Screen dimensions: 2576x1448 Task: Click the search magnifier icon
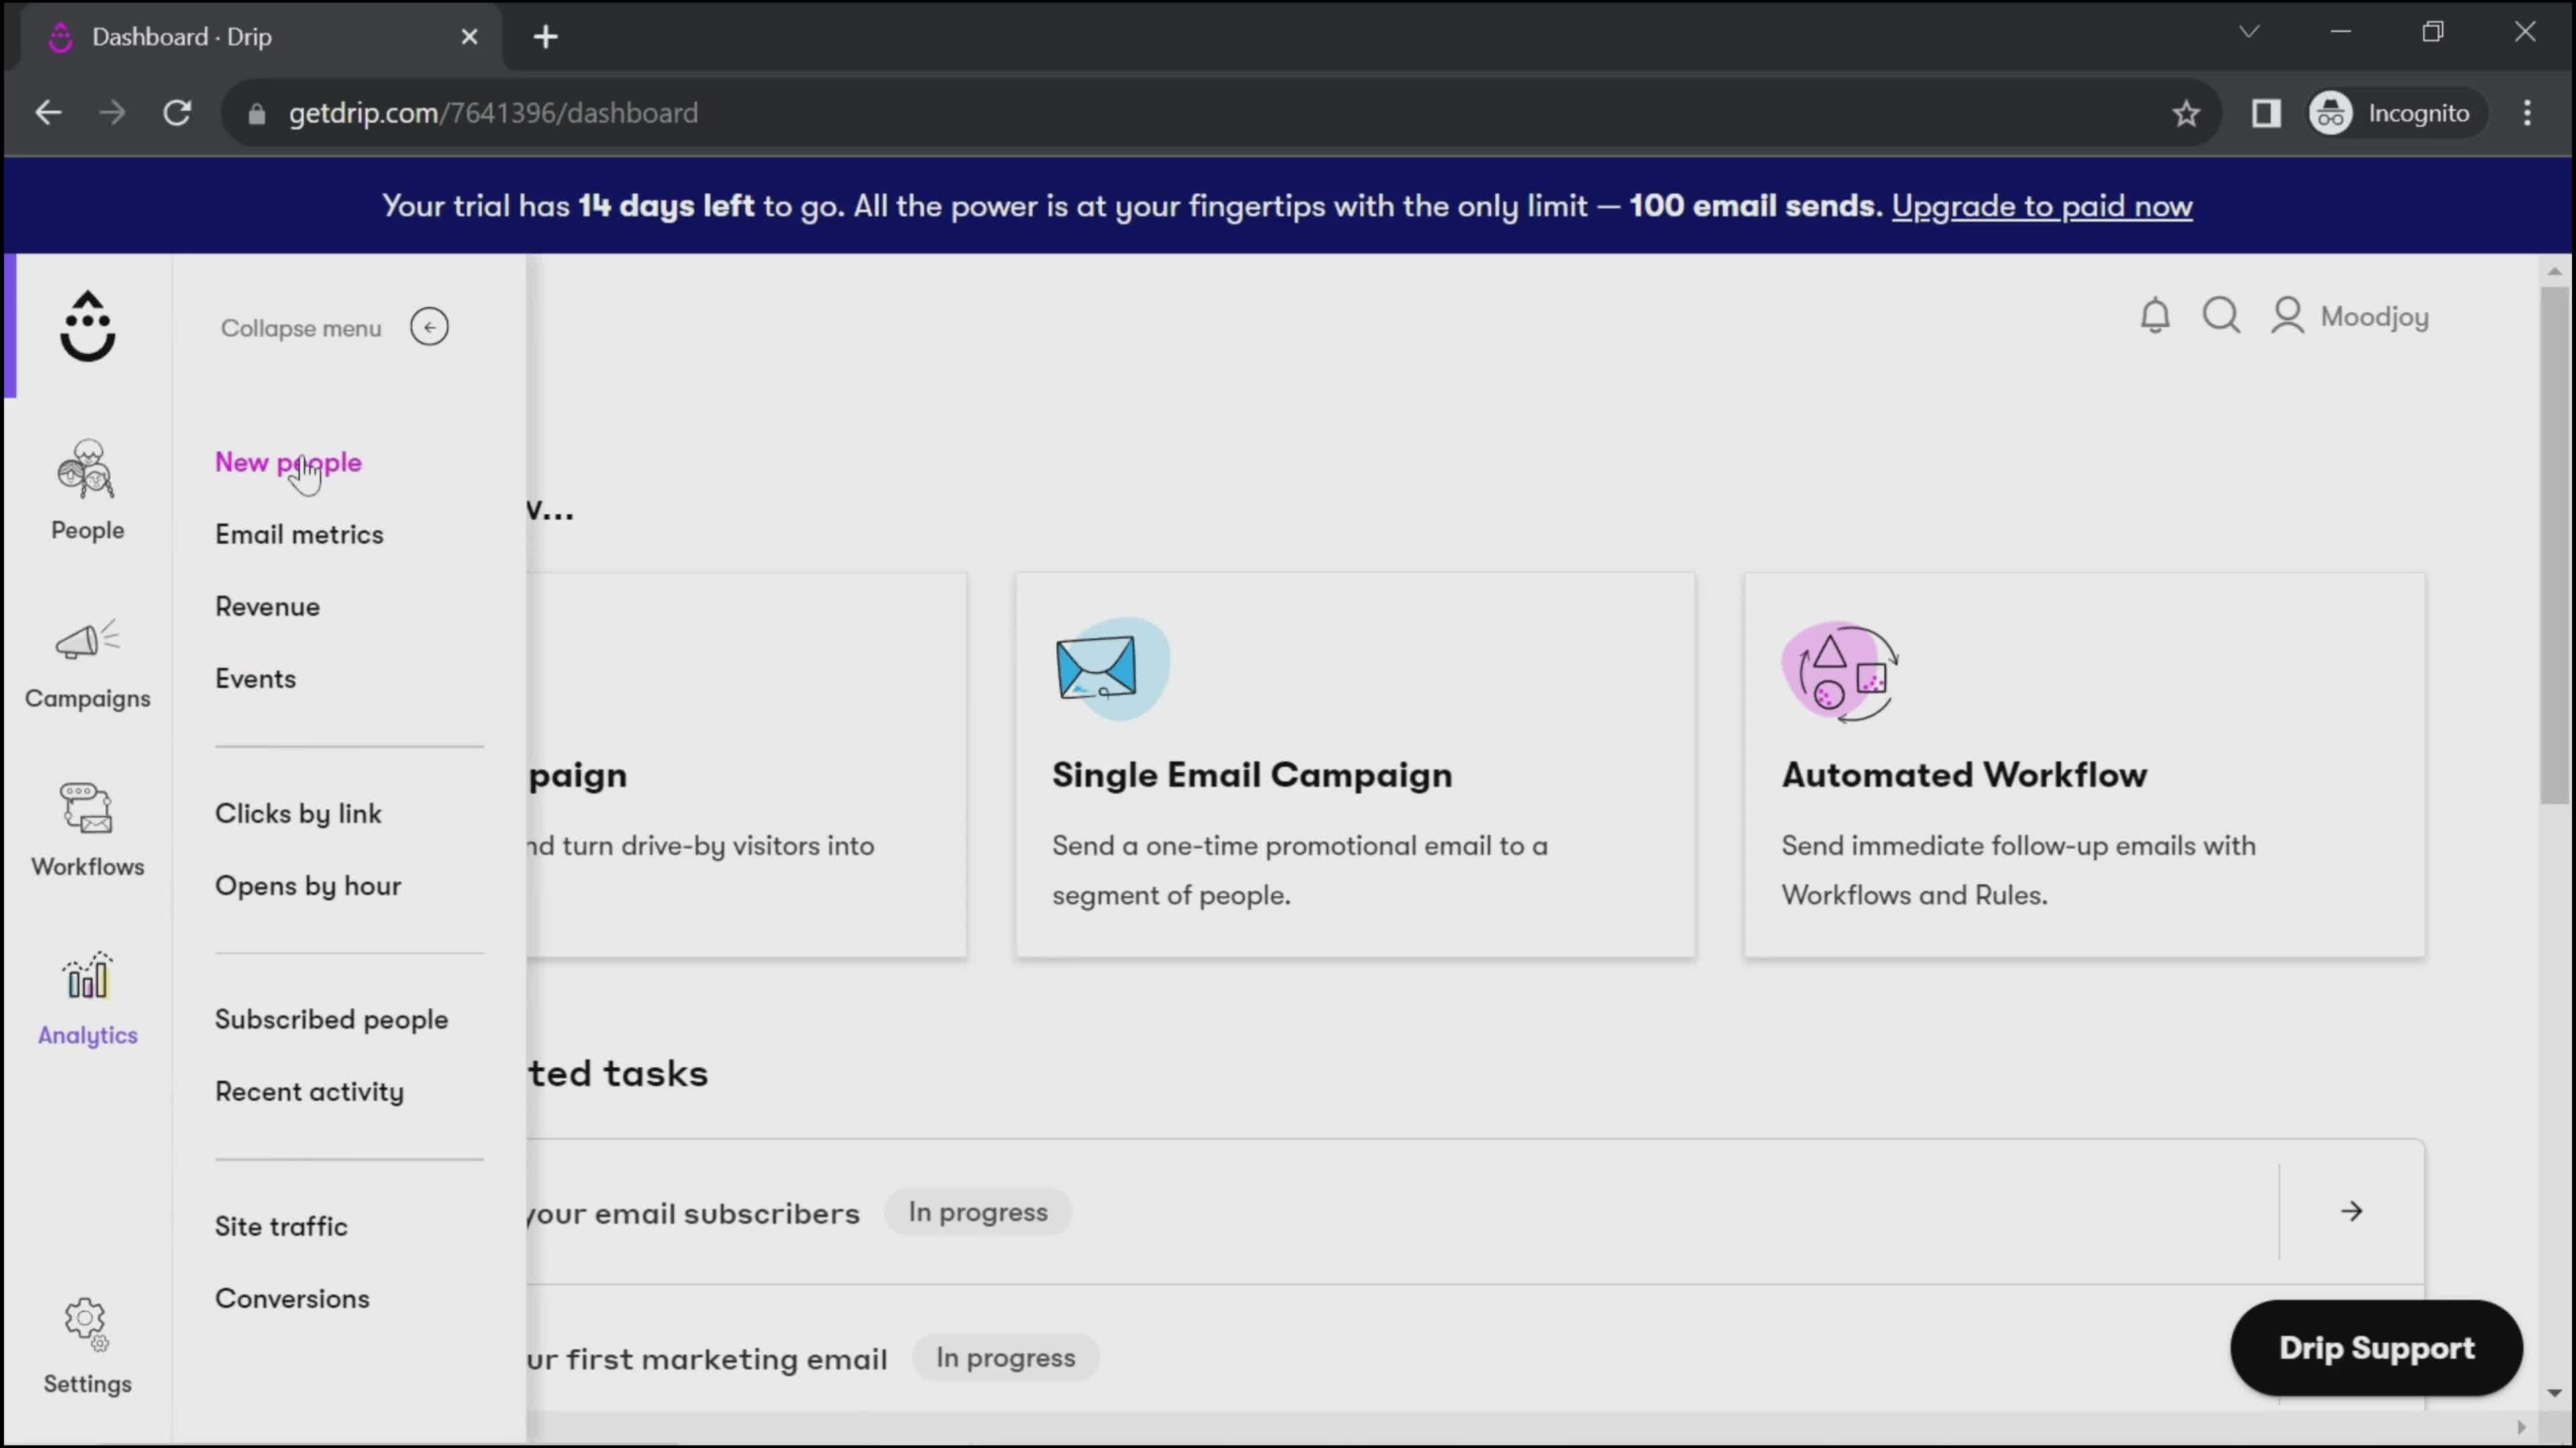click(2222, 316)
